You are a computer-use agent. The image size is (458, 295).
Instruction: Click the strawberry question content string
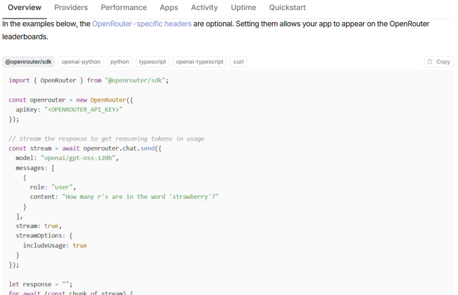pyautogui.click(x=140, y=197)
